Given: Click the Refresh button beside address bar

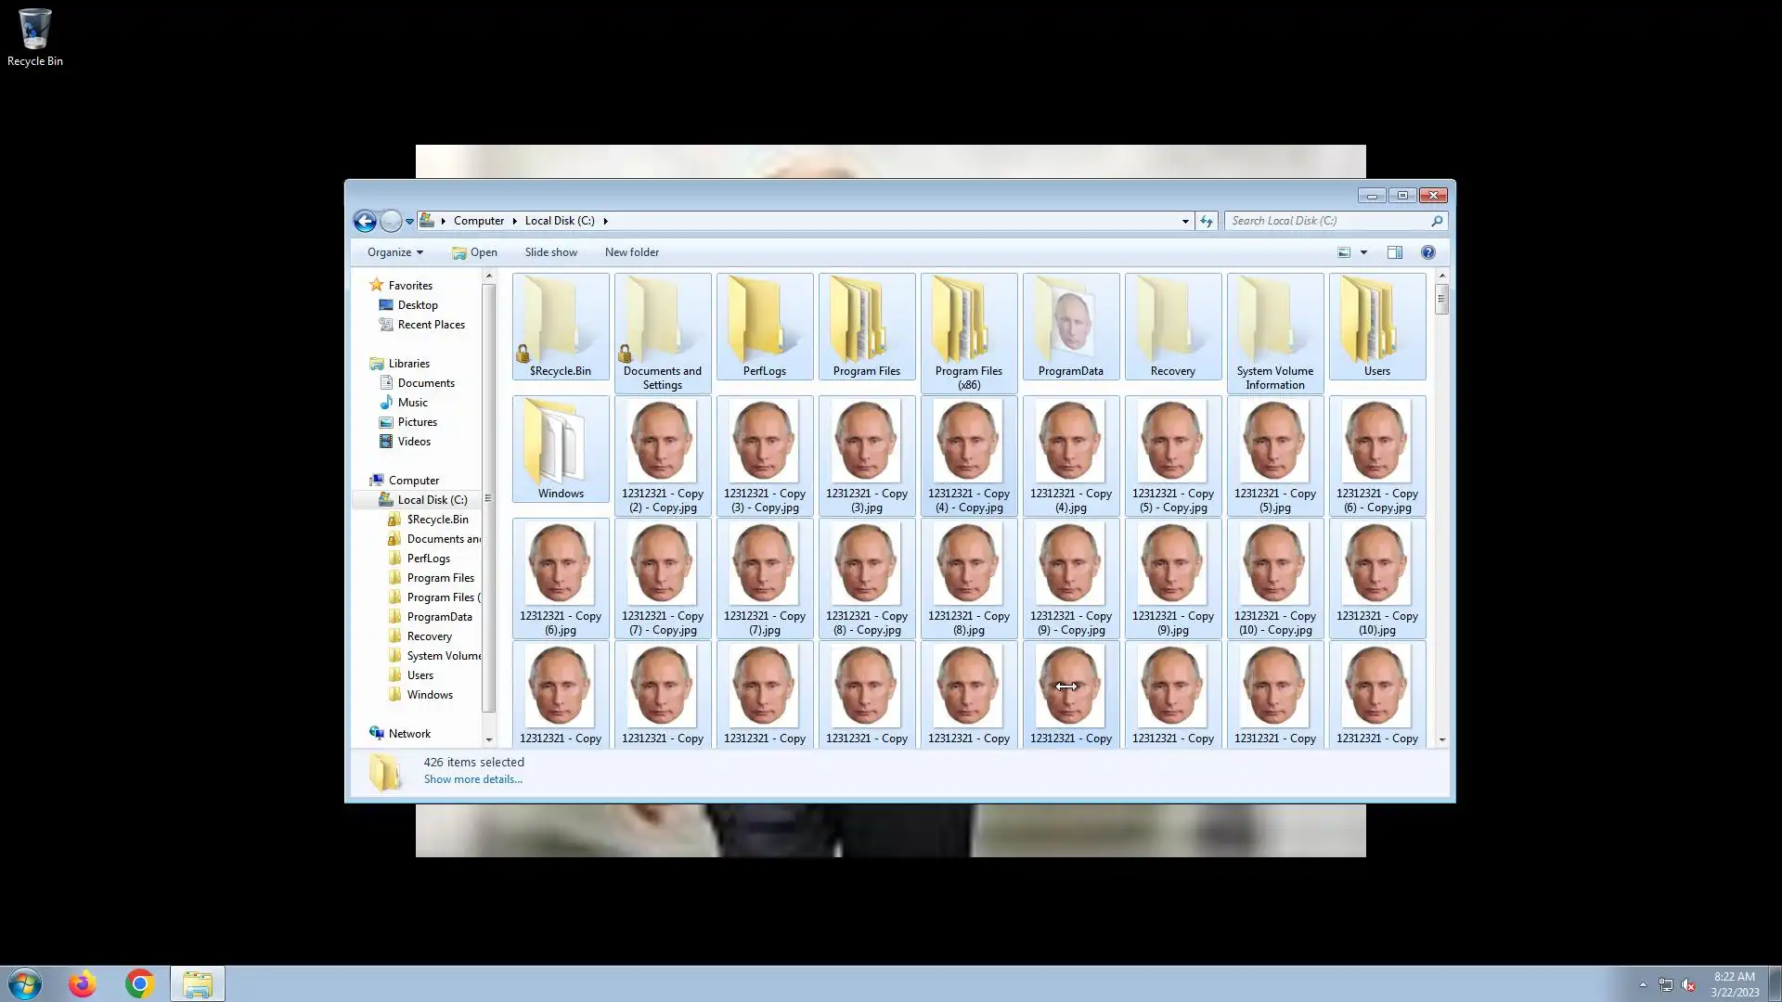Looking at the screenshot, I should coord(1206,221).
